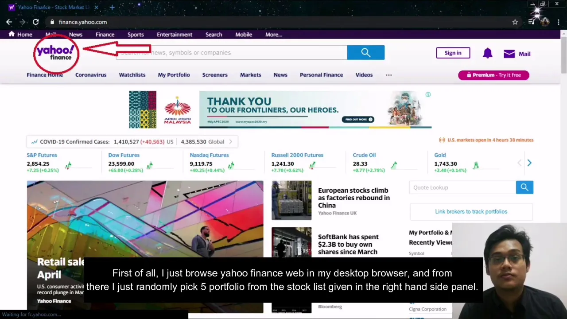Open S&P Futures quote

coord(42,155)
